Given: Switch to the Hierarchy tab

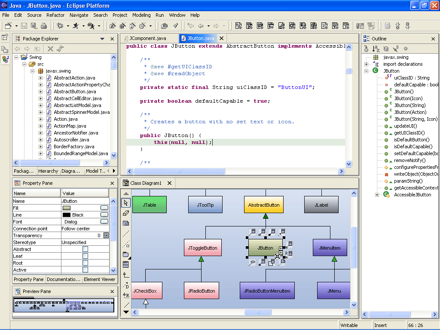Looking at the screenshot, I should pos(48,171).
